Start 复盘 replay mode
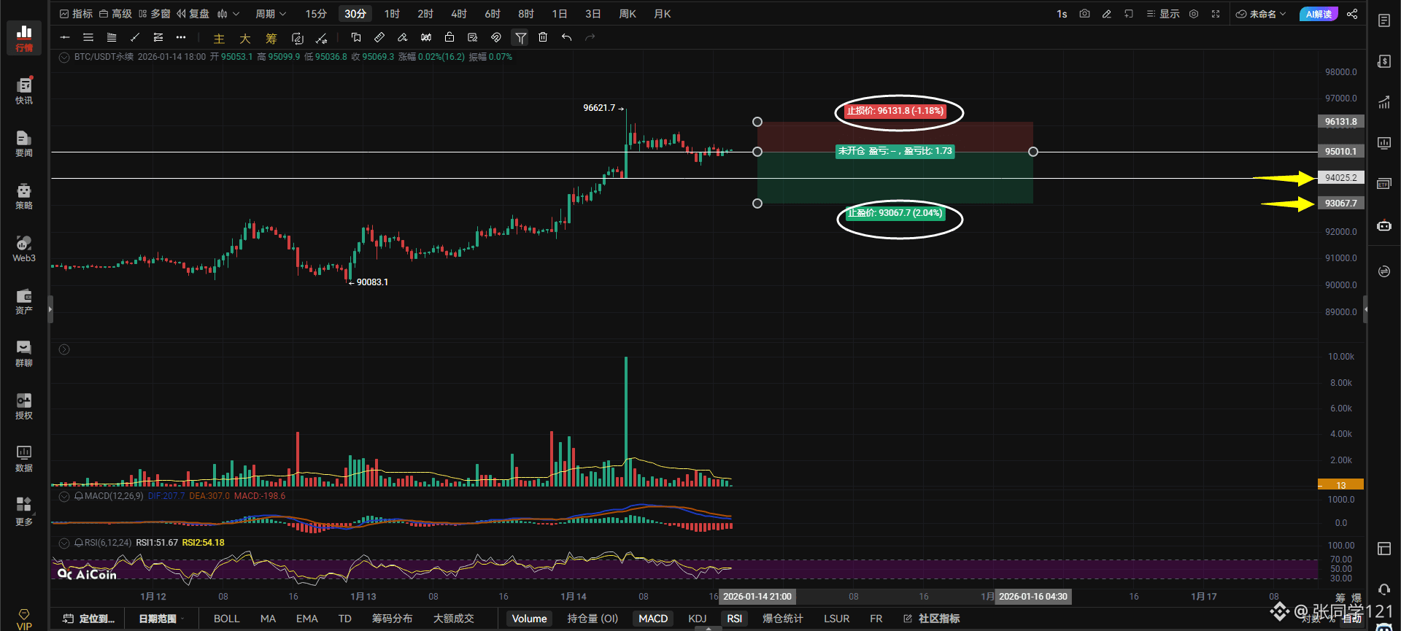The width and height of the screenshot is (1401, 631). 193,14
